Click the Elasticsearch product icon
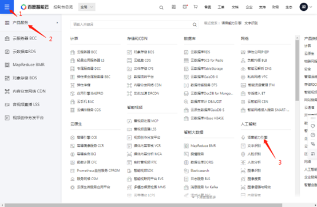This screenshot has height=207, width=317. (x=186, y=170)
